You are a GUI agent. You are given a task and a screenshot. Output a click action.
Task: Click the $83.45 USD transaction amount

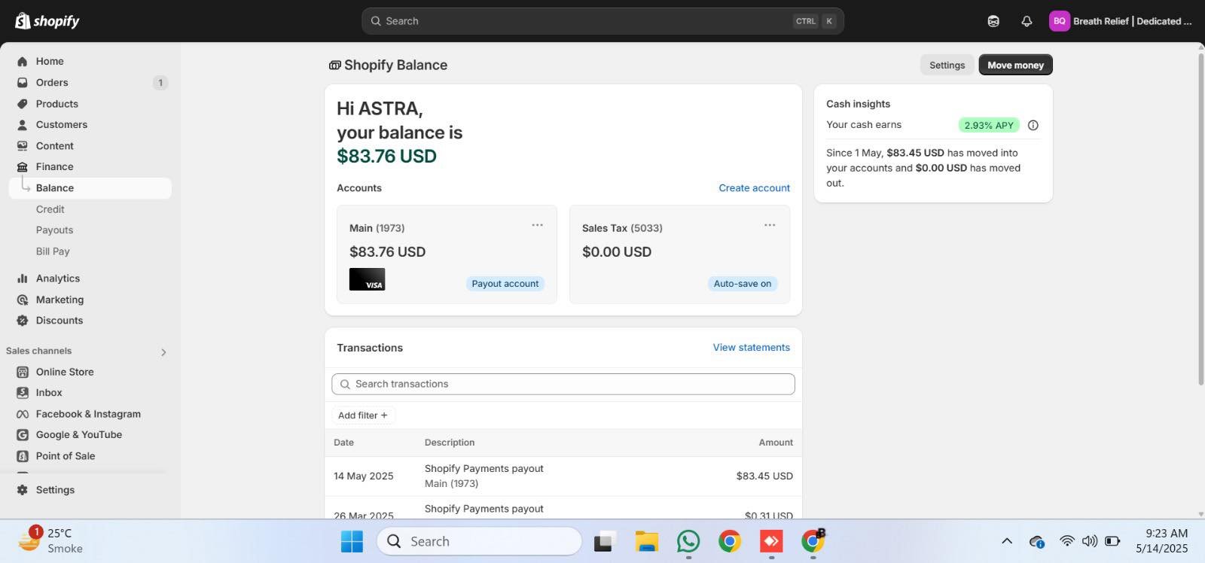(x=764, y=476)
